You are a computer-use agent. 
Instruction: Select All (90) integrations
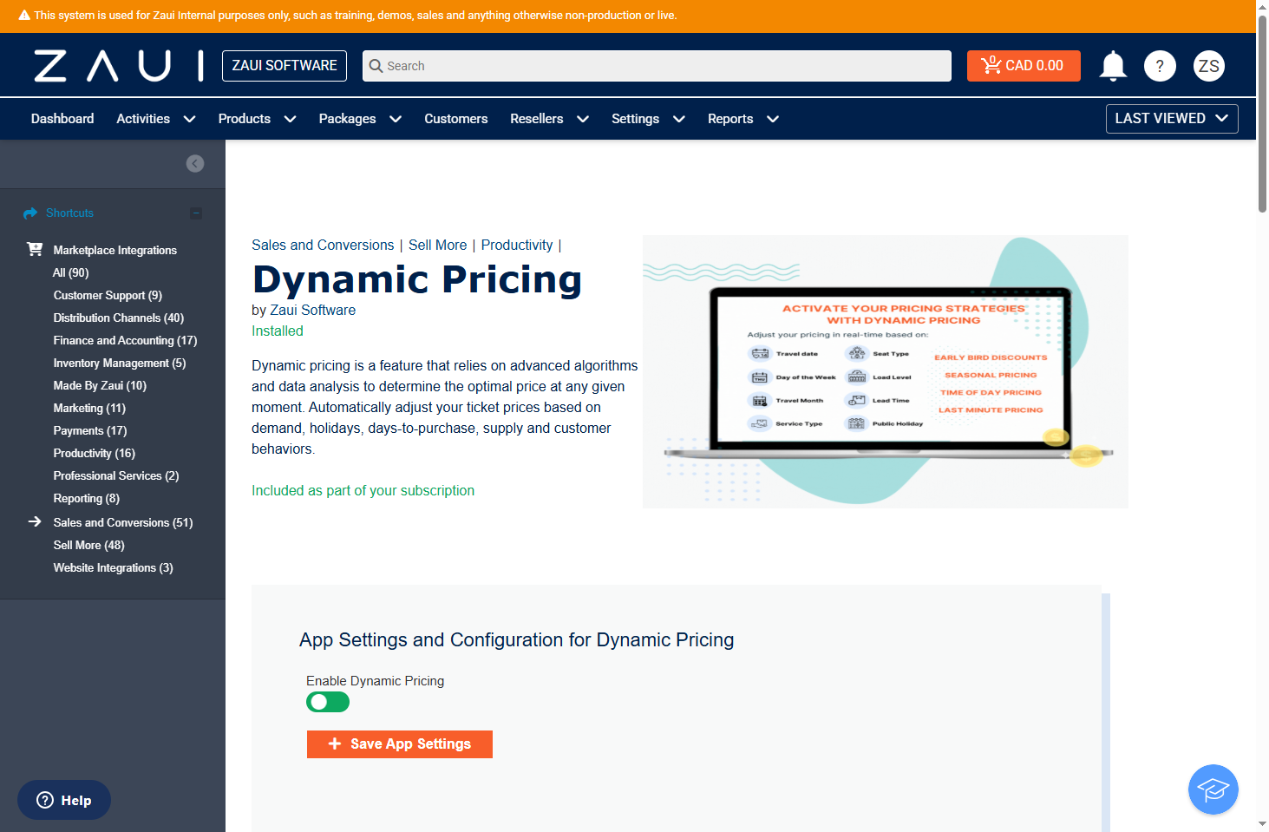pos(71,272)
